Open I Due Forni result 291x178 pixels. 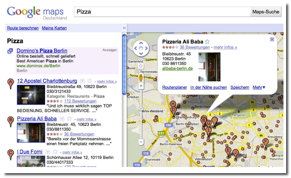(30, 152)
